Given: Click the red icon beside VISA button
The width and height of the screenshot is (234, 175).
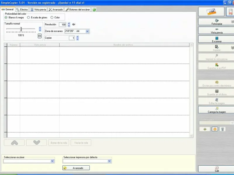Looking at the screenshot, I should click(x=230, y=12).
